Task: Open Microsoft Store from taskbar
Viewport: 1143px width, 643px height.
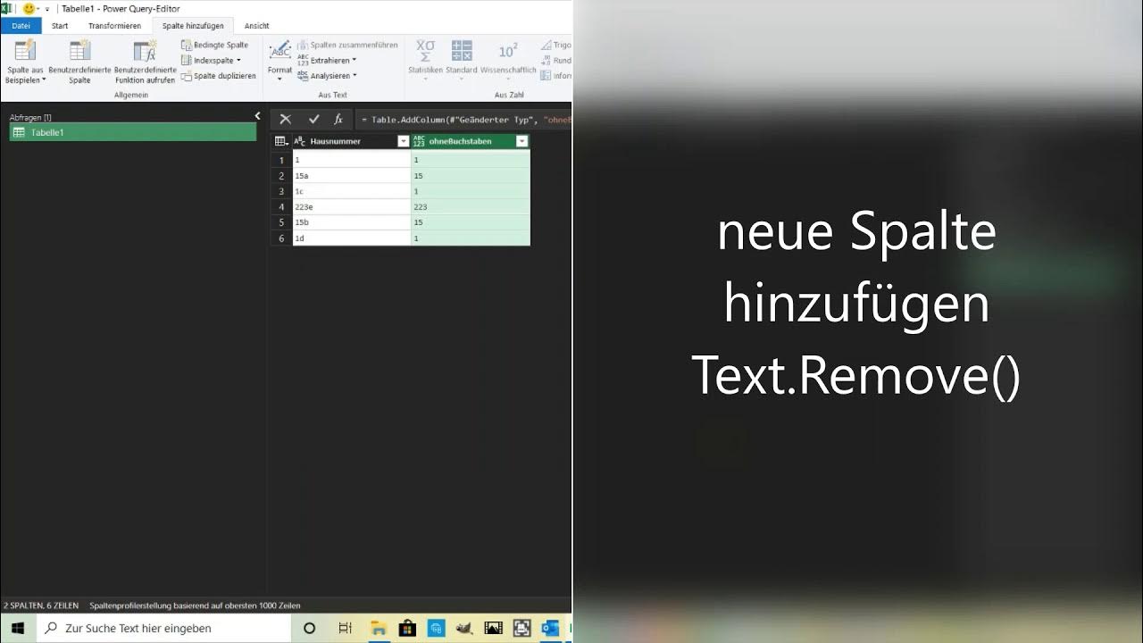Action: (407, 628)
